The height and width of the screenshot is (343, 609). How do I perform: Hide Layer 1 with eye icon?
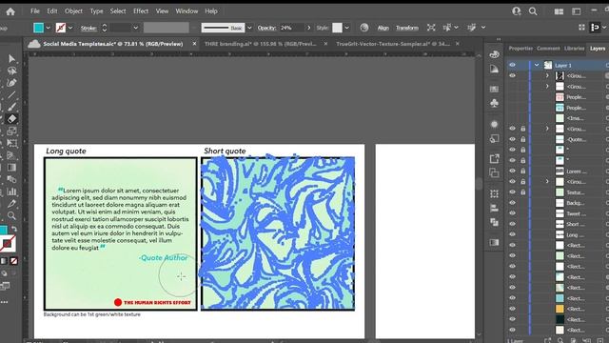coord(512,65)
